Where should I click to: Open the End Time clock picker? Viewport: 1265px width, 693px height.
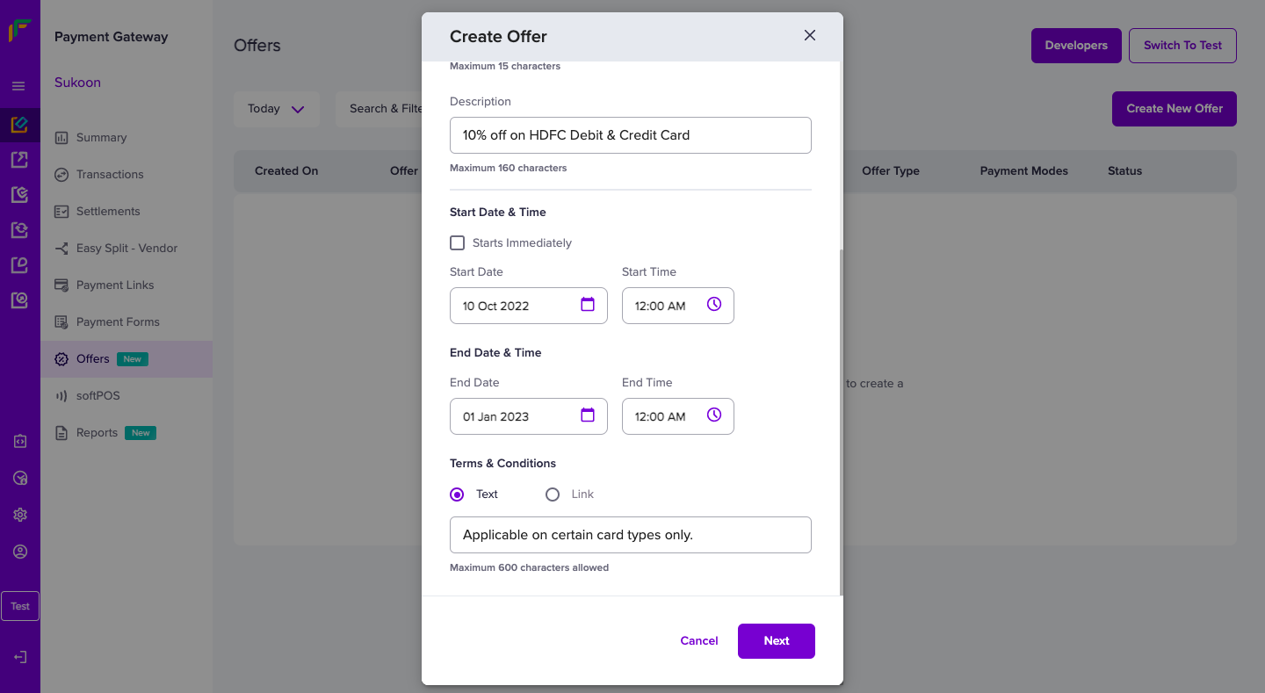(x=712, y=415)
